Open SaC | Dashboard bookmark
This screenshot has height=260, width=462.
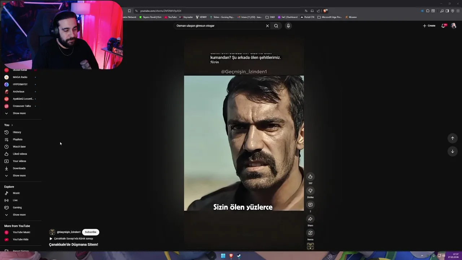coord(288,17)
